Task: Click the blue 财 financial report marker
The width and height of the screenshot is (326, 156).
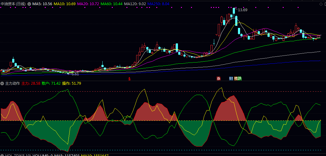Action: point(231,79)
